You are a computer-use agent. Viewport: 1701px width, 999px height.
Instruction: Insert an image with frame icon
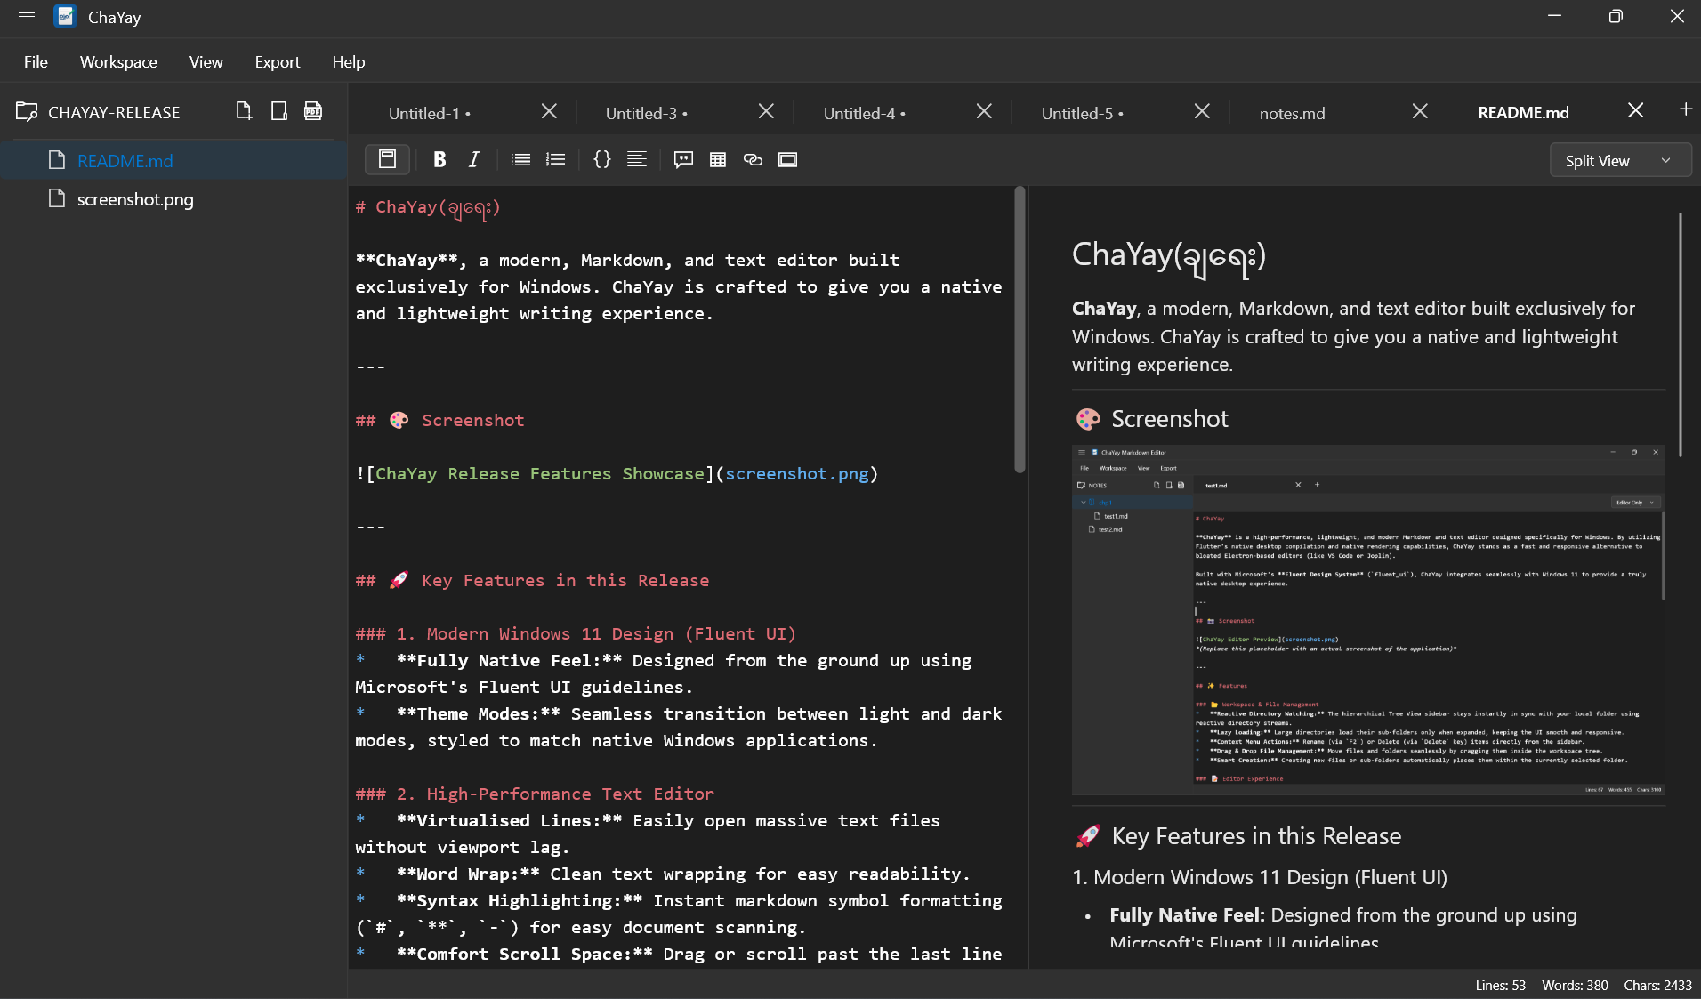point(787,159)
